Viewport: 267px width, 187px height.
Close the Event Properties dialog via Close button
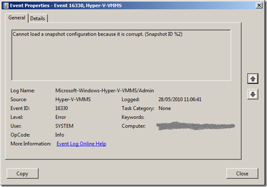click(242, 173)
